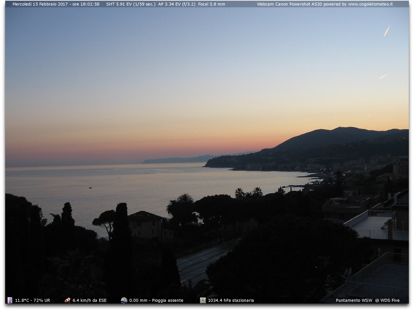Click the barometer pressure gauge icon

[203, 300]
